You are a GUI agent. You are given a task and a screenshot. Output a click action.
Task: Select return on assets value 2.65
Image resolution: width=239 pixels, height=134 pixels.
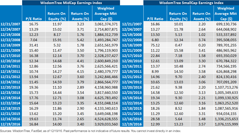pyautogui.click(x=80, y=119)
